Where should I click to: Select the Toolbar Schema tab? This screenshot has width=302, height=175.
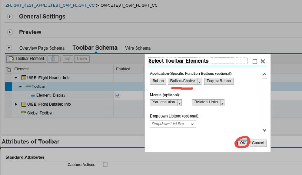click(x=95, y=47)
